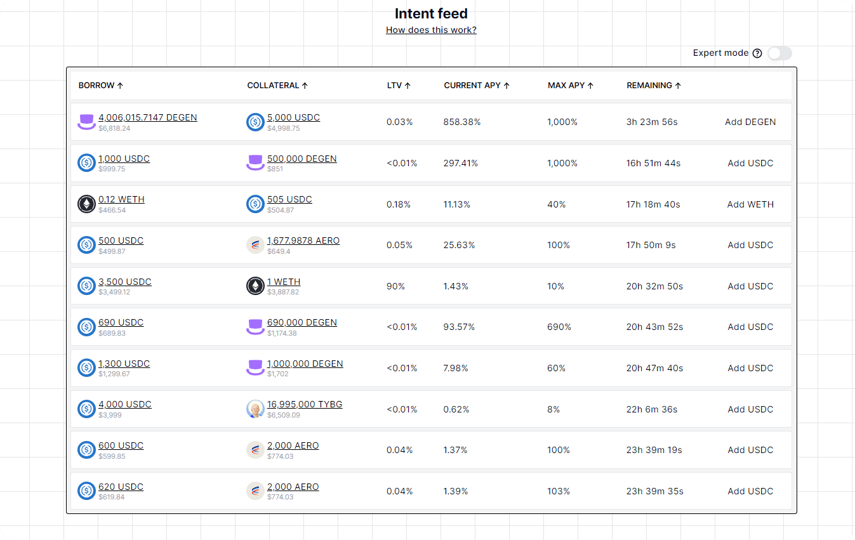Click the 22h 6m 36s remaining time
Screen dimensions: 855x540
(x=652, y=409)
